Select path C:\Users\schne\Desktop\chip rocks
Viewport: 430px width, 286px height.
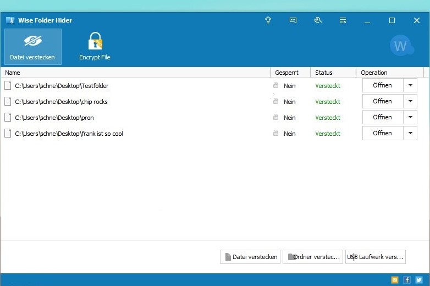(x=61, y=102)
